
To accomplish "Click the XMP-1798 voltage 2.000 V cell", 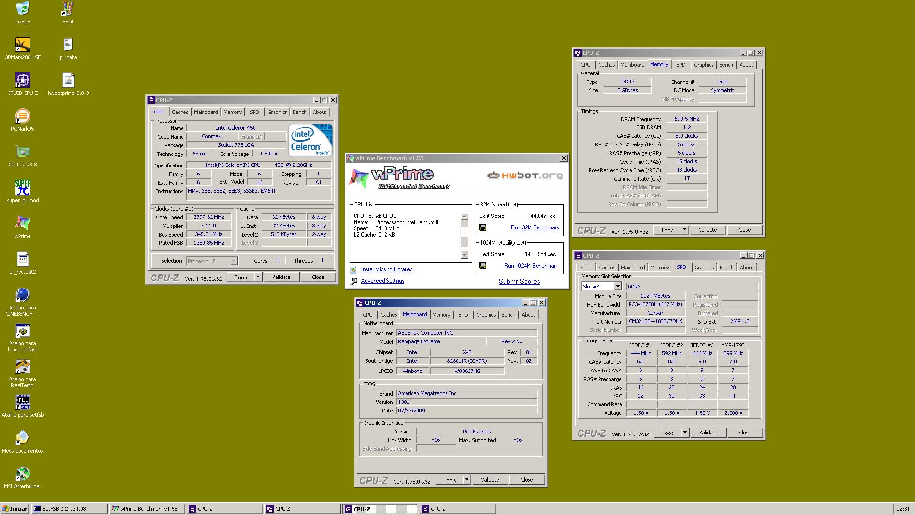I will click(733, 413).
